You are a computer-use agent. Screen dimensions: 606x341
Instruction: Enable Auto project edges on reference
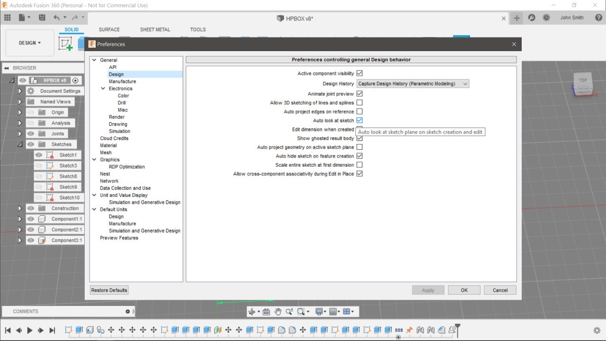click(x=359, y=112)
